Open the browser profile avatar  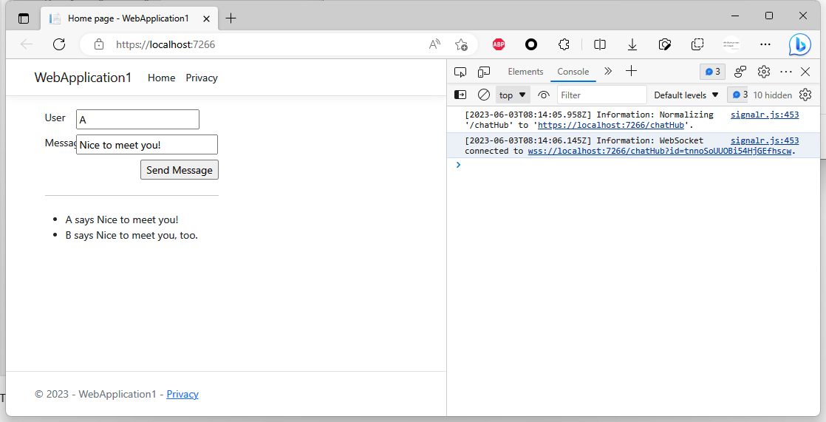pos(731,44)
